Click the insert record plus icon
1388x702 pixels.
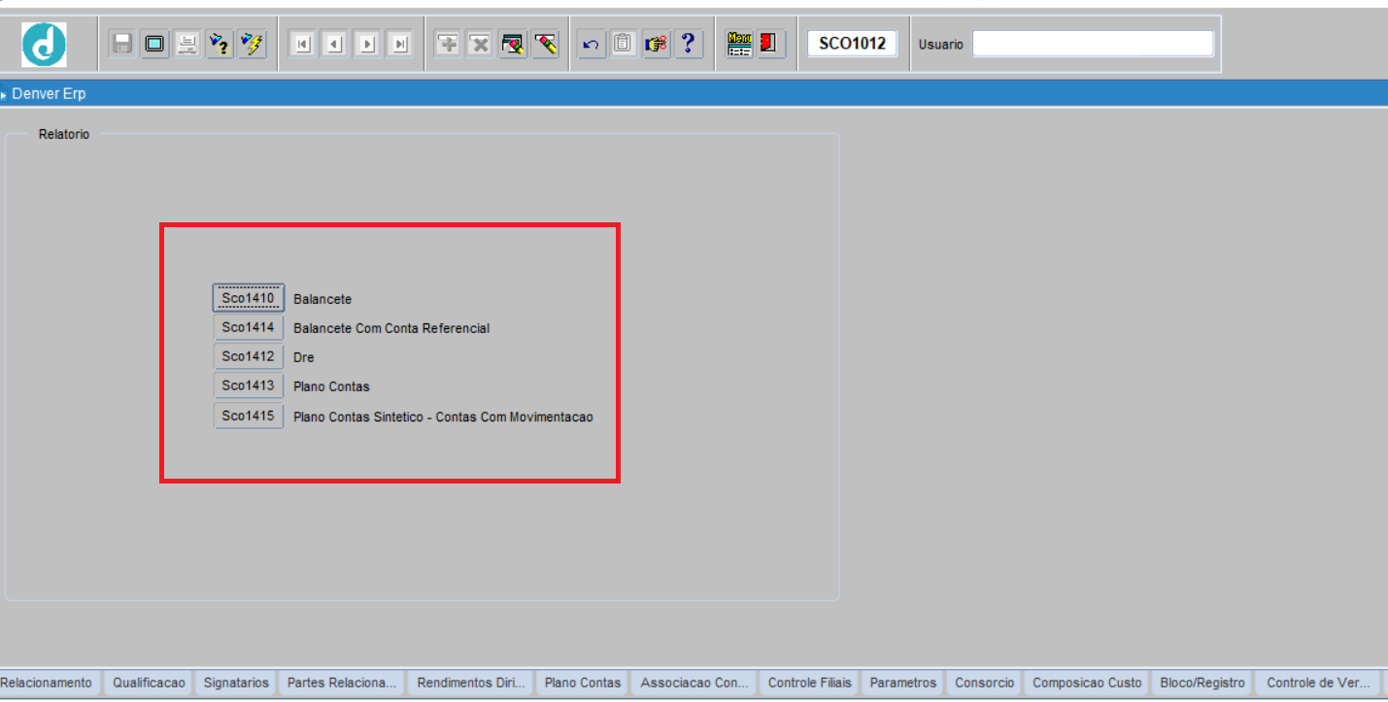tap(448, 44)
